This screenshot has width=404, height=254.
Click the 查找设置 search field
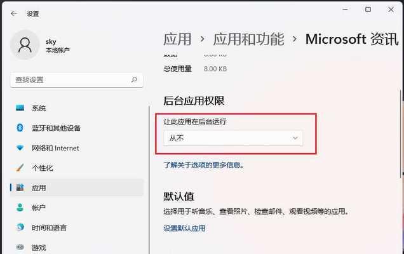77,80
